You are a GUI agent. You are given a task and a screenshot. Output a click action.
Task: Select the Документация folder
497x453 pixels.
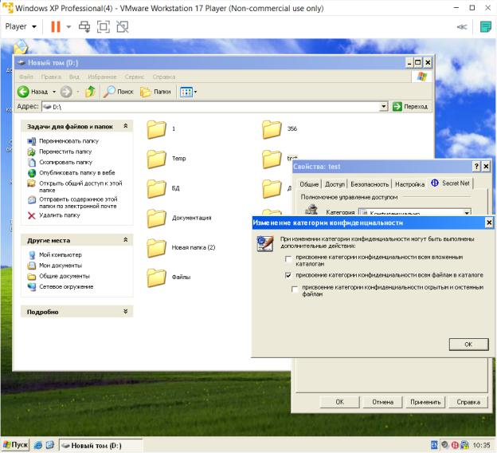click(157, 218)
